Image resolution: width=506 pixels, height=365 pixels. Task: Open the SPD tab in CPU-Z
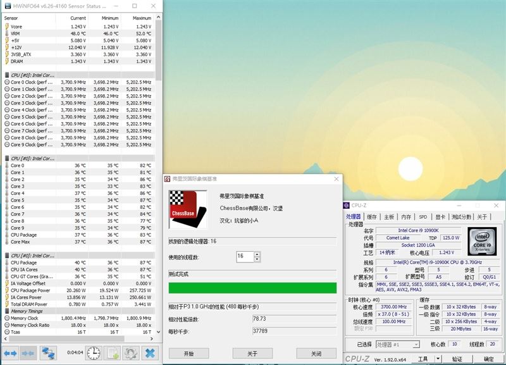click(x=423, y=217)
